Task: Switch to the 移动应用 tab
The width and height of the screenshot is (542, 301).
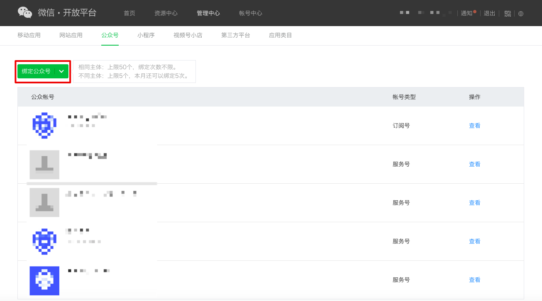Action: click(29, 35)
